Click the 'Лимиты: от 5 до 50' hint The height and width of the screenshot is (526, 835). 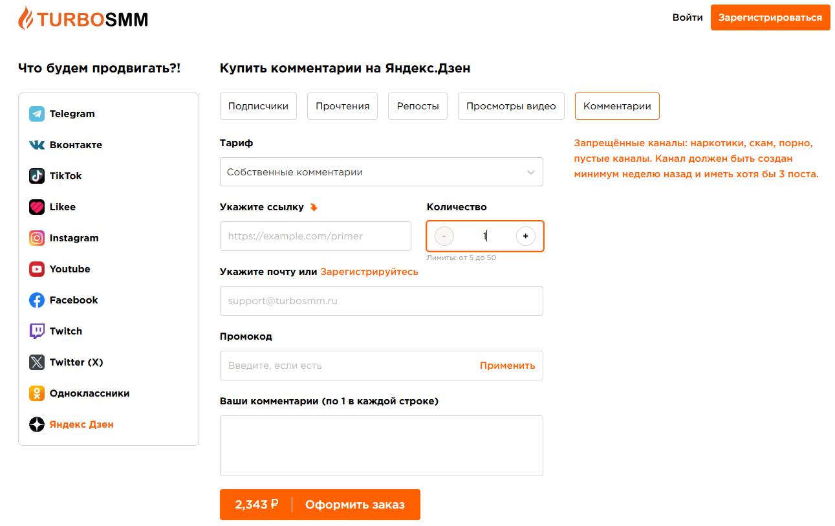click(x=461, y=258)
